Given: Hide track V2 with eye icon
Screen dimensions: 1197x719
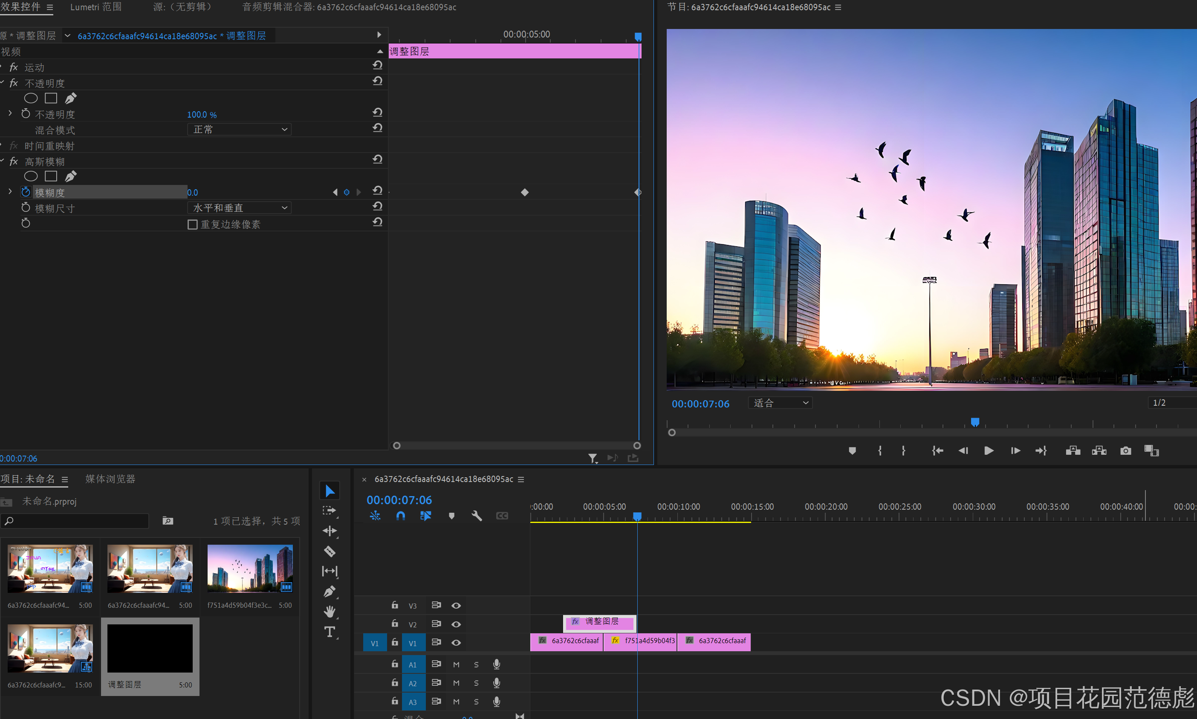Looking at the screenshot, I should point(456,624).
